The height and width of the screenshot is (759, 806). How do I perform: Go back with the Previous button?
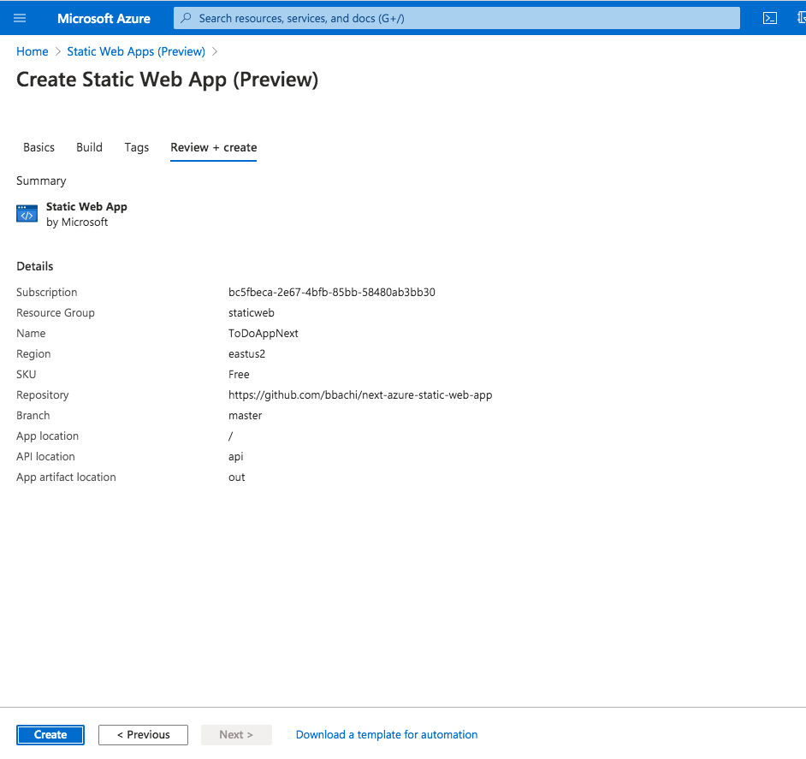tap(144, 734)
